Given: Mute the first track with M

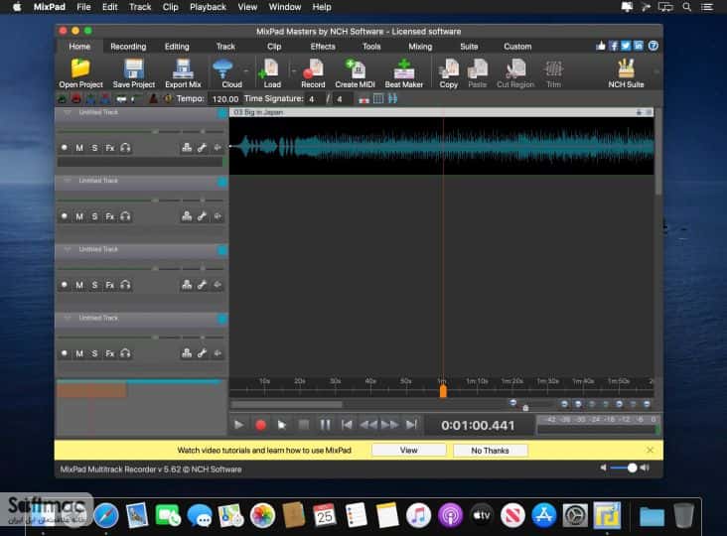Looking at the screenshot, I should click(x=79, y=148).
